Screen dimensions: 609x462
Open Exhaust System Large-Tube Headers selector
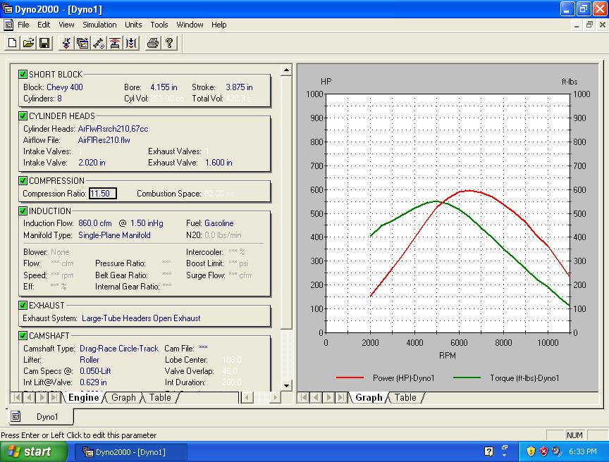coord(141,318)
